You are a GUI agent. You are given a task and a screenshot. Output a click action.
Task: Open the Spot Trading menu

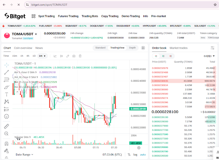(x=47, y=16)
